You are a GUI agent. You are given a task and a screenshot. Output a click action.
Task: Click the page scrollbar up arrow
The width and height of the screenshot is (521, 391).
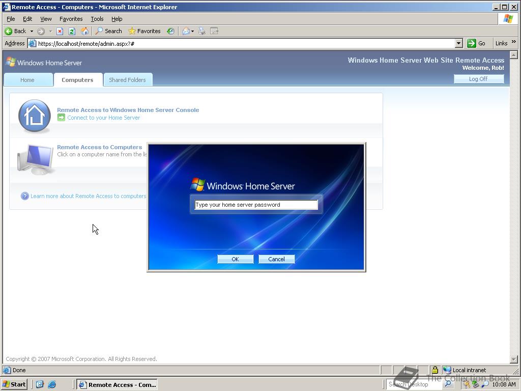pyautogui.click(x=514, y=55)
